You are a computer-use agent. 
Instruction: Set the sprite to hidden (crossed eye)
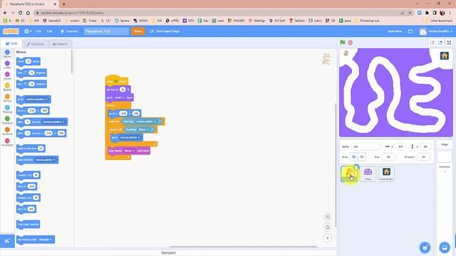coord(362,156)
